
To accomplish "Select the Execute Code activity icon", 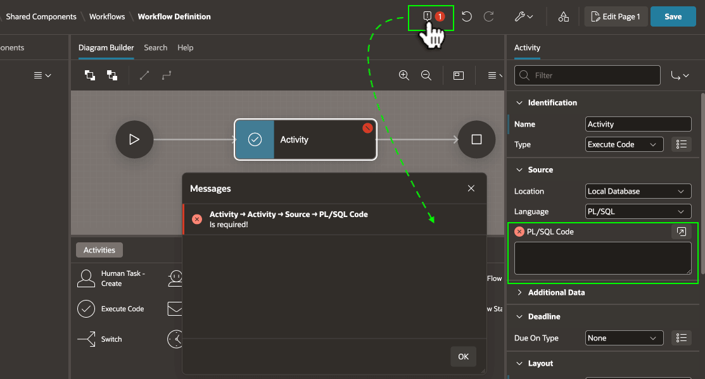I will click(86, 309).
